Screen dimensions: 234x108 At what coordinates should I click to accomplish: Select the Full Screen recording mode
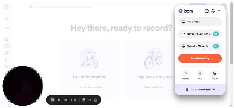200,22
